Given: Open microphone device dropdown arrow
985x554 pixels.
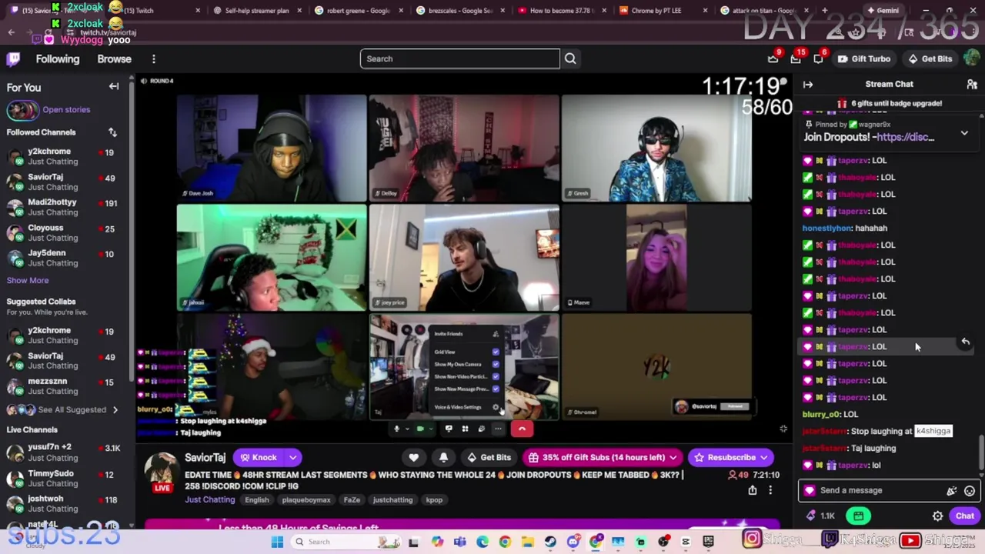Looking at the screenshot, I should pyautogui.click(x=407, y=429).
